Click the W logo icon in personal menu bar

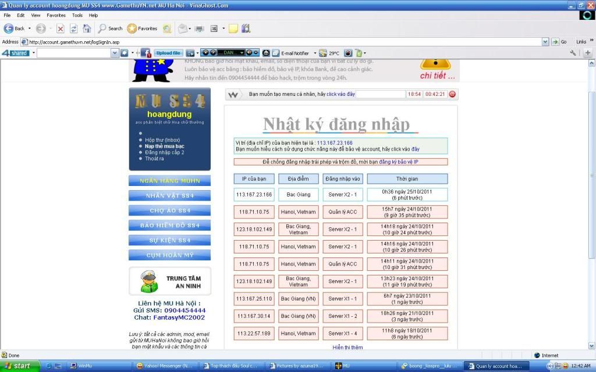(x=233, y=95)
